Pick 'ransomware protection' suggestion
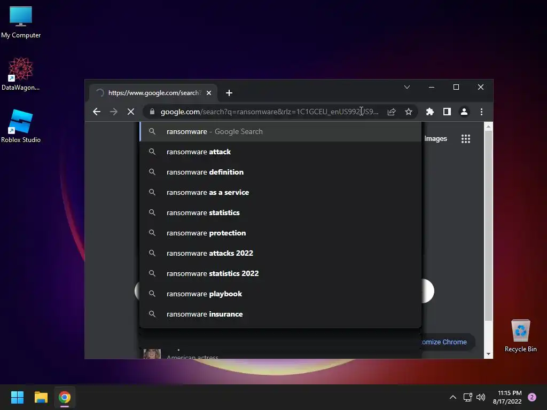This screenshot has height=410, width=547. 280,233
